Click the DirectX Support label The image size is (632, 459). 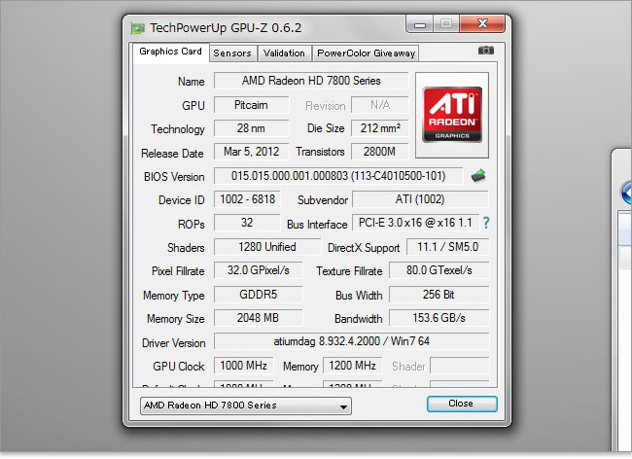pos(364,247)
